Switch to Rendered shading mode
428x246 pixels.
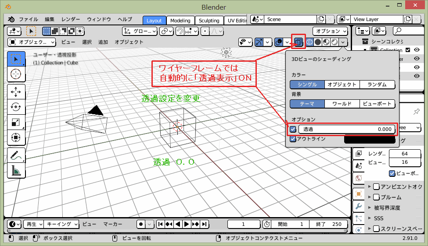pyautogui.click(x=334, y=42)
